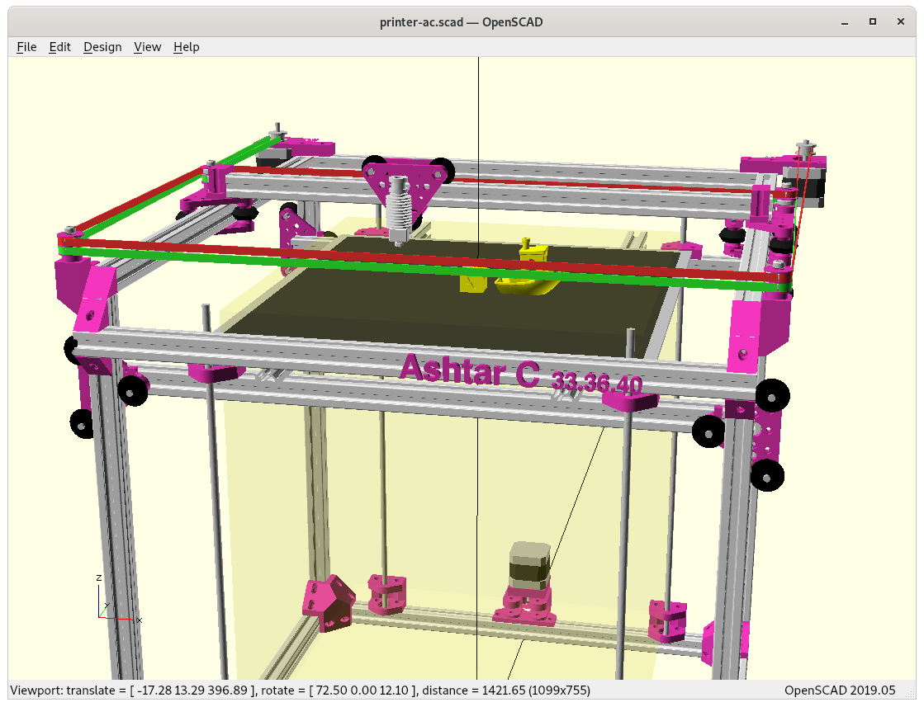The image size is (924, 707).
Task: Open the Edit menu
Action: [x=60, y=47]
